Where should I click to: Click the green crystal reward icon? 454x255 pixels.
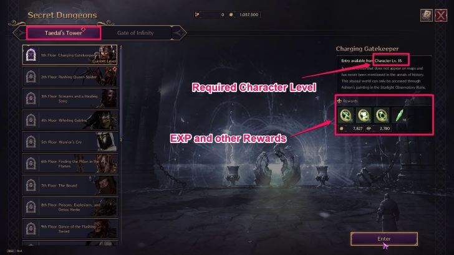point(400,115)
